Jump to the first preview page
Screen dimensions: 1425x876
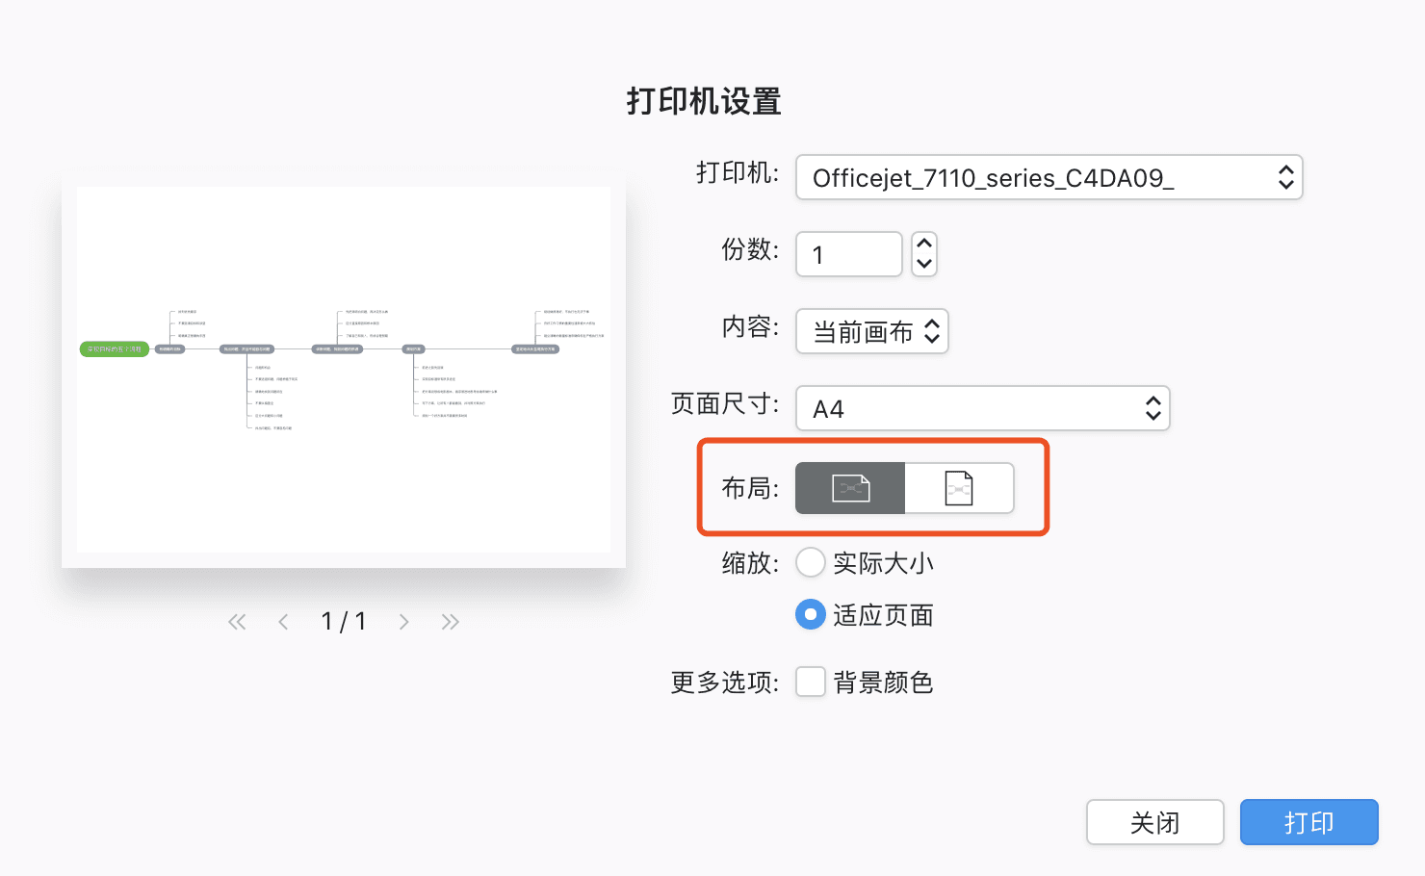(237, 621)
